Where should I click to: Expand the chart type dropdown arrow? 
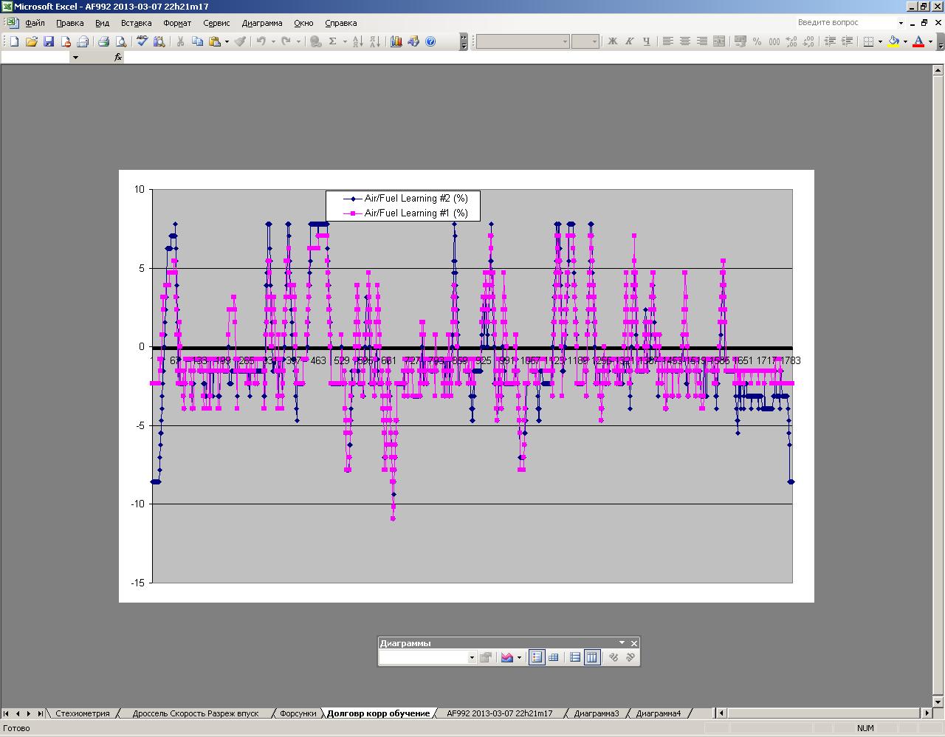pos(519,657)
